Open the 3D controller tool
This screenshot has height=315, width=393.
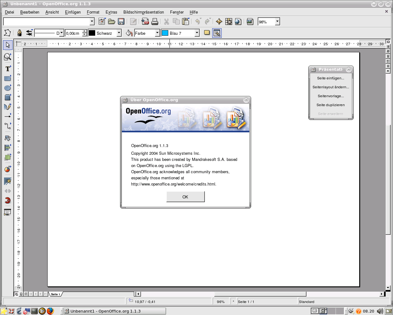point(8,201)
